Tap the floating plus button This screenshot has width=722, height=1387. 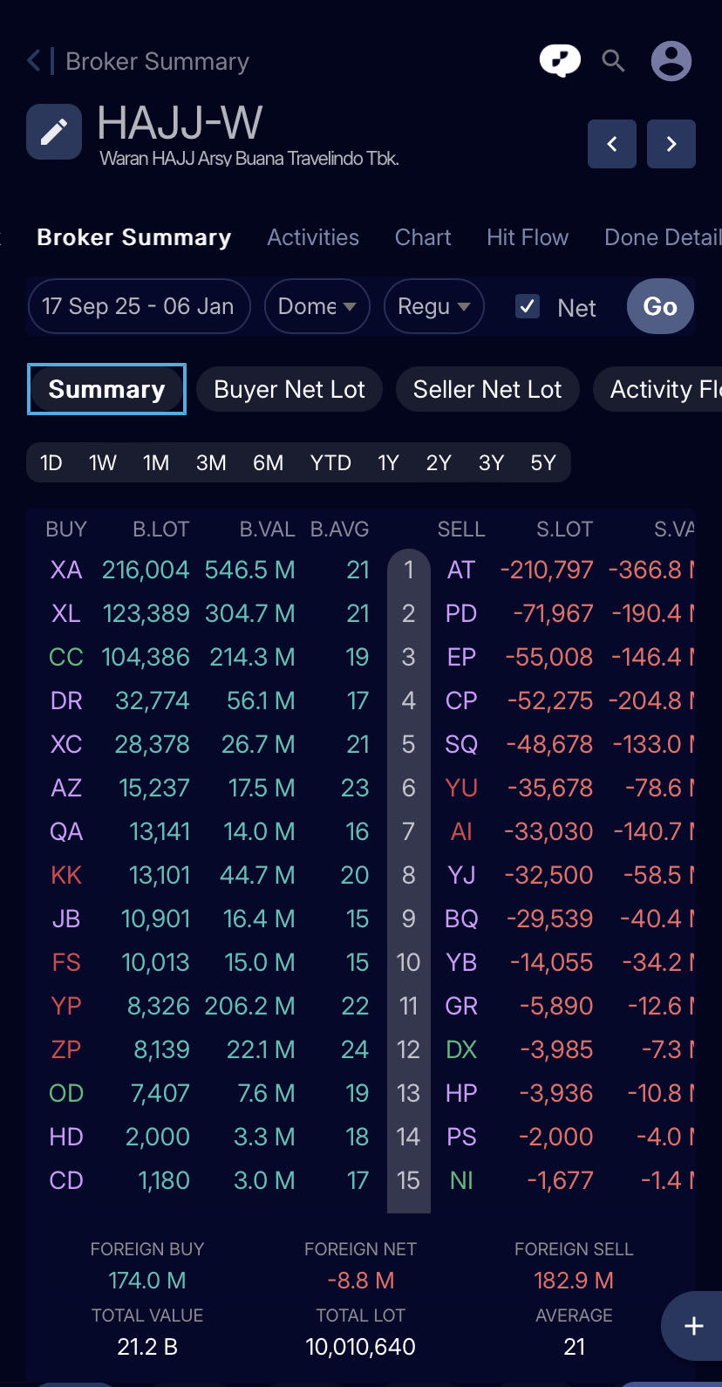click(693, 1326)
